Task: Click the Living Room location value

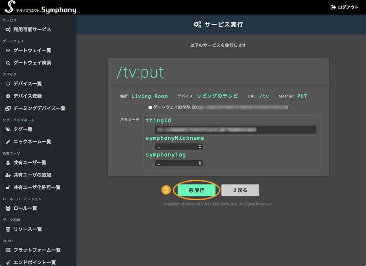Action: (149, 96)
